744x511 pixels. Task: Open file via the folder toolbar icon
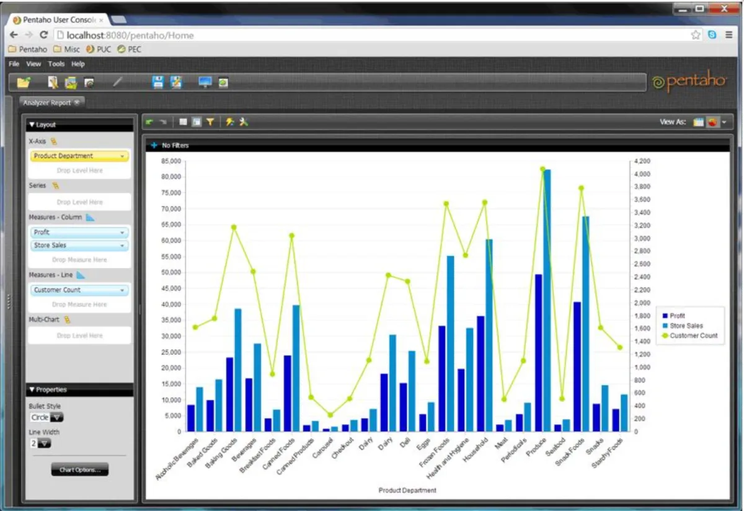[x=24, y=82]
